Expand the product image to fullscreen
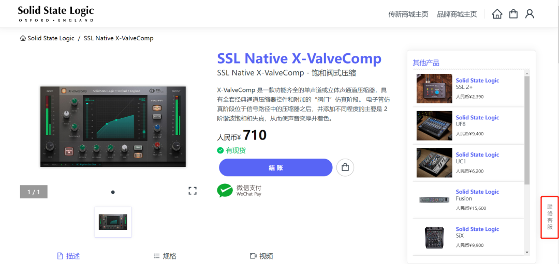This screenshot has width=559, height=264. coord(193,191)
